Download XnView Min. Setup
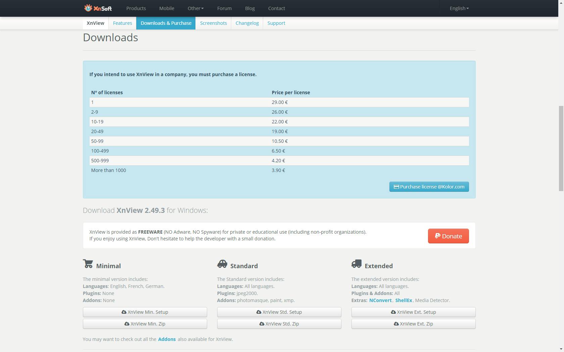Viewport: 564px width, 352px height. point(145,312)
